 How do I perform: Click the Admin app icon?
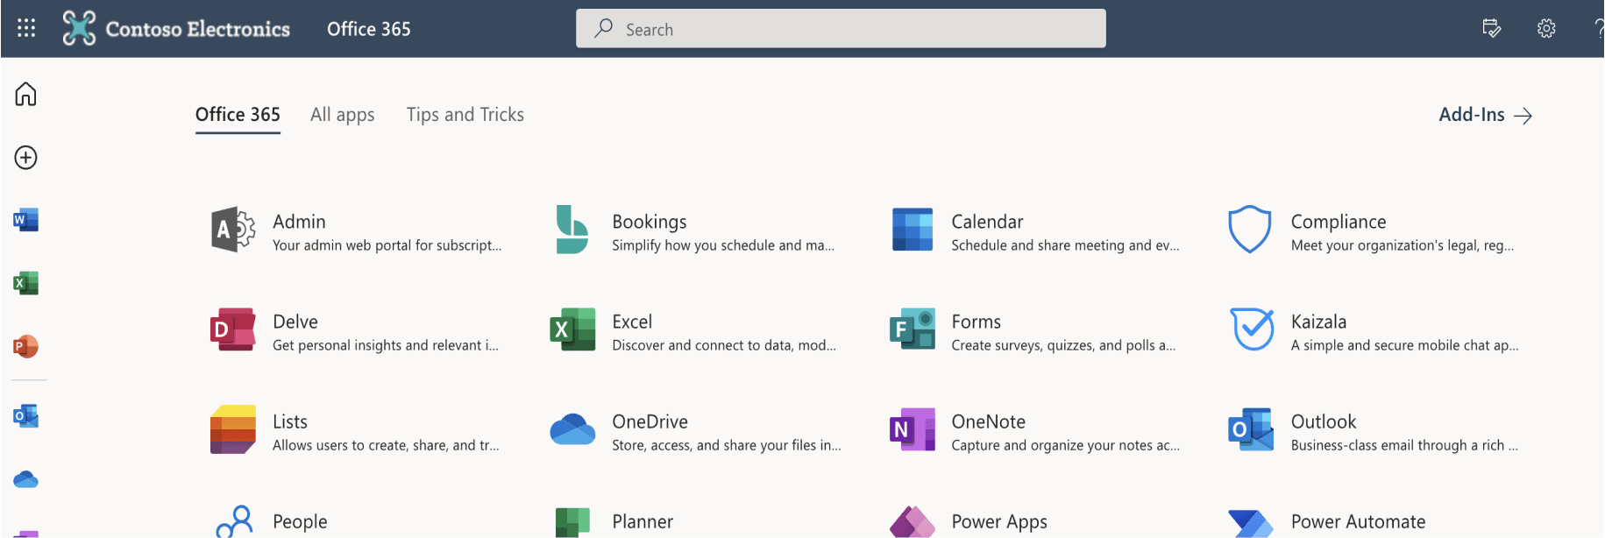(x=233, y=230)
